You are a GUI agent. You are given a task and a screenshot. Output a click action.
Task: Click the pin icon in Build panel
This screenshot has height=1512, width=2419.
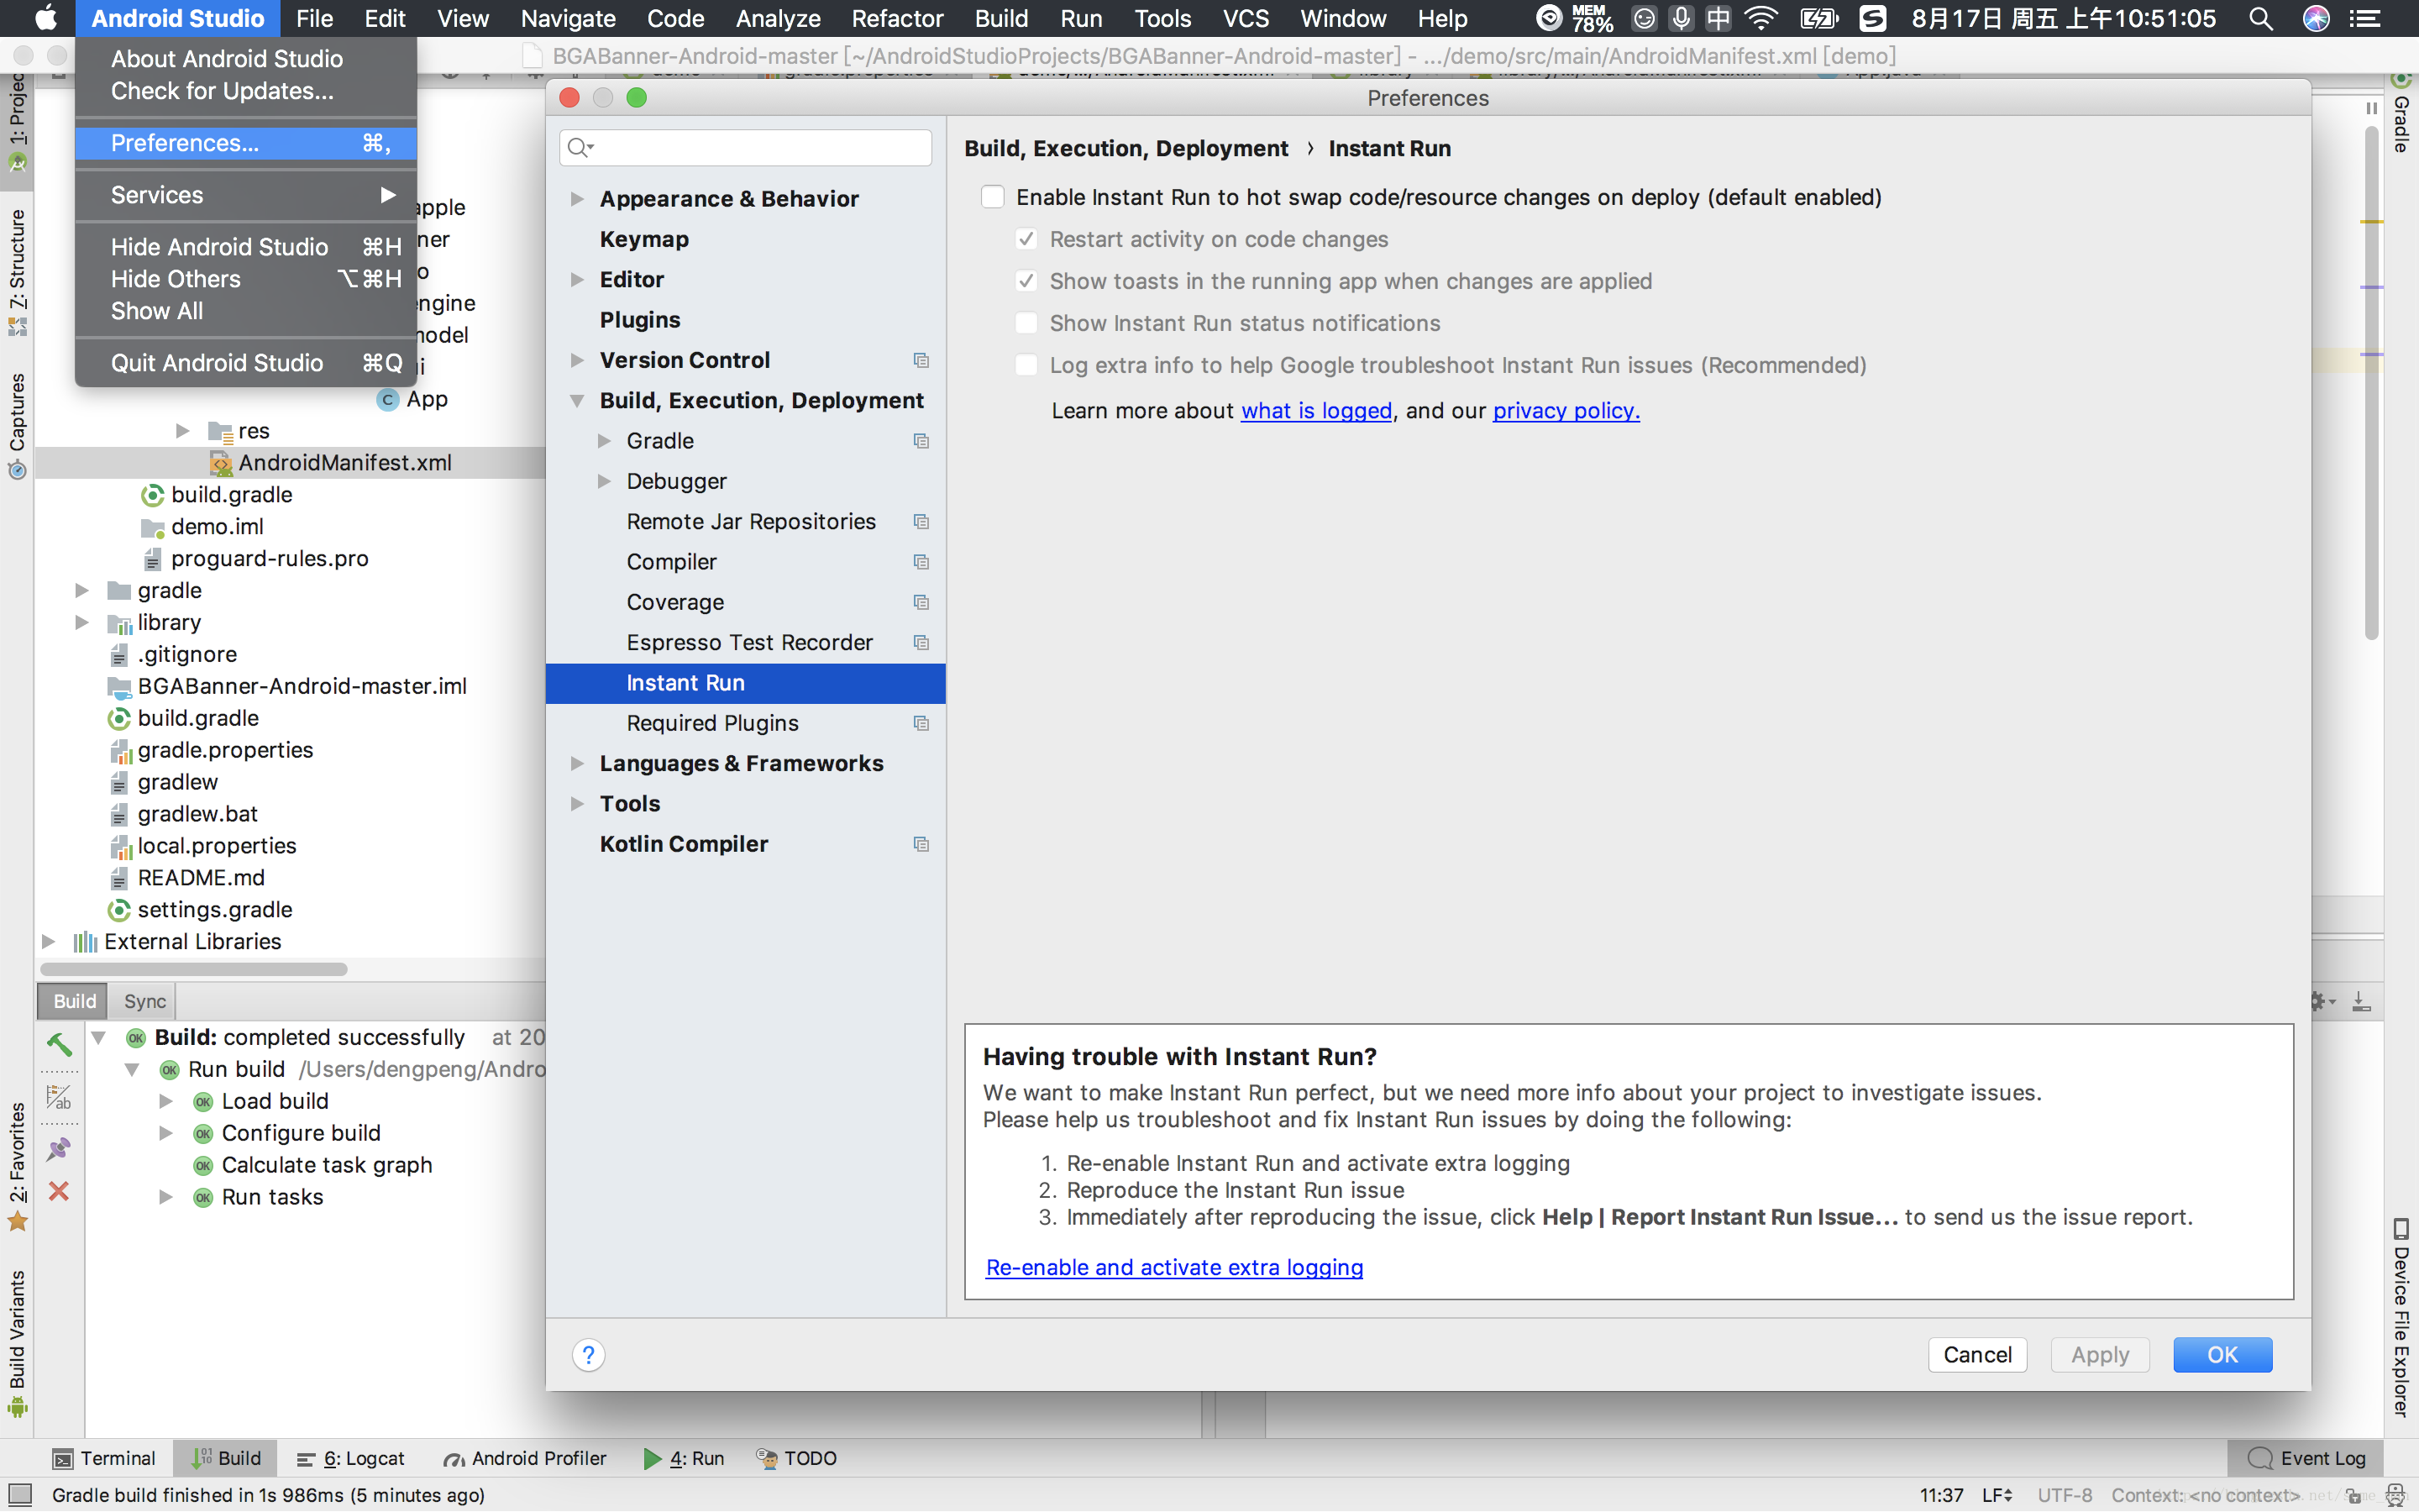[x=59, y=1148]
